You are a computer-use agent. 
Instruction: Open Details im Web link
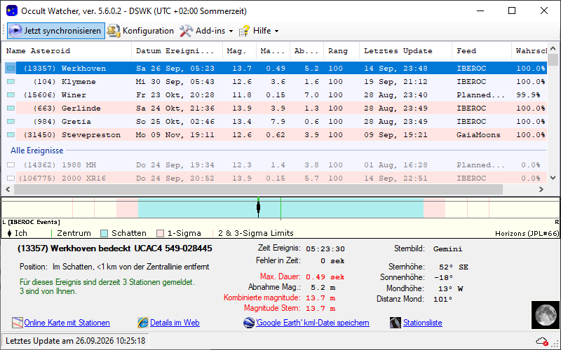[175, 323]
